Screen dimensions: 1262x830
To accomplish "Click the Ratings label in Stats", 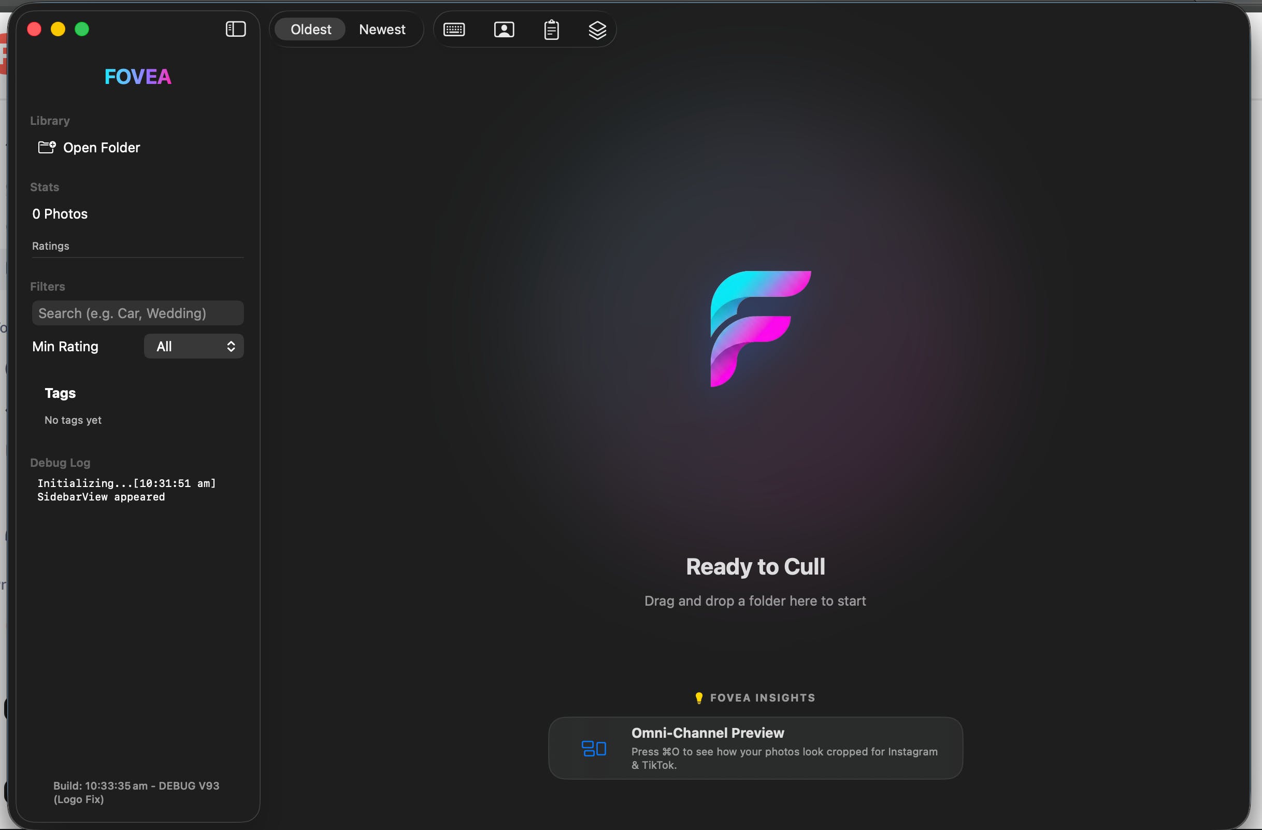I will [50, 246].
